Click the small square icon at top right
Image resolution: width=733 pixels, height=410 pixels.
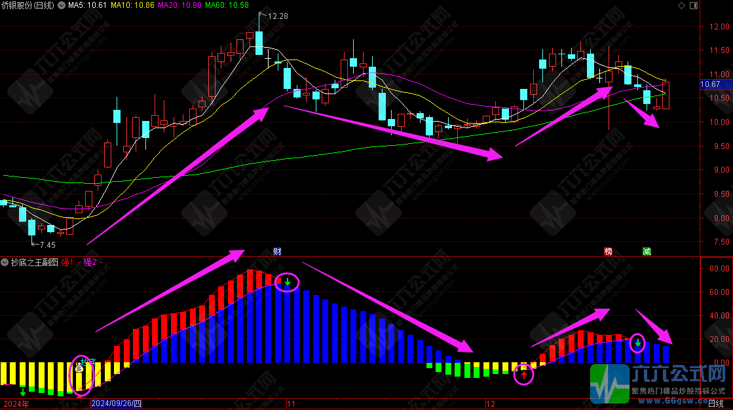coord(694,6)
